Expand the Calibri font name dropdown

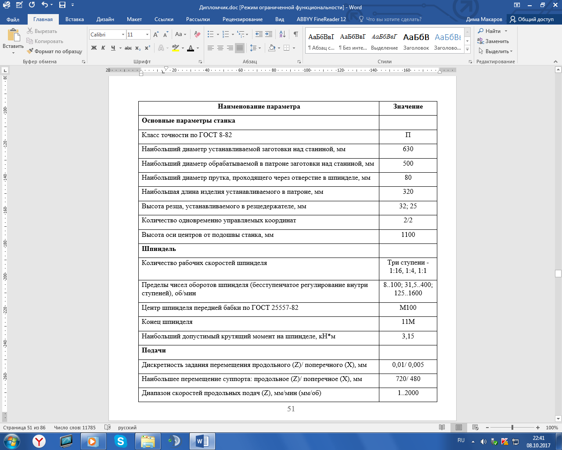(123, 35)
